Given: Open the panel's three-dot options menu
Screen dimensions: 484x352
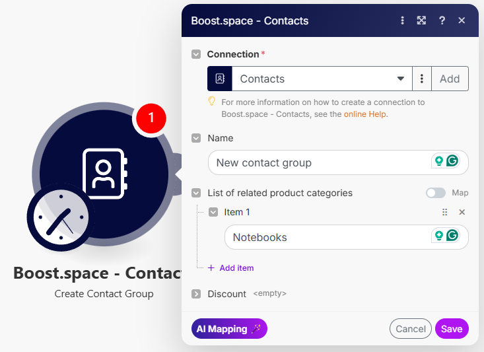Looking at the screenshot, I should pyautogui.click(x=402, y=20).
